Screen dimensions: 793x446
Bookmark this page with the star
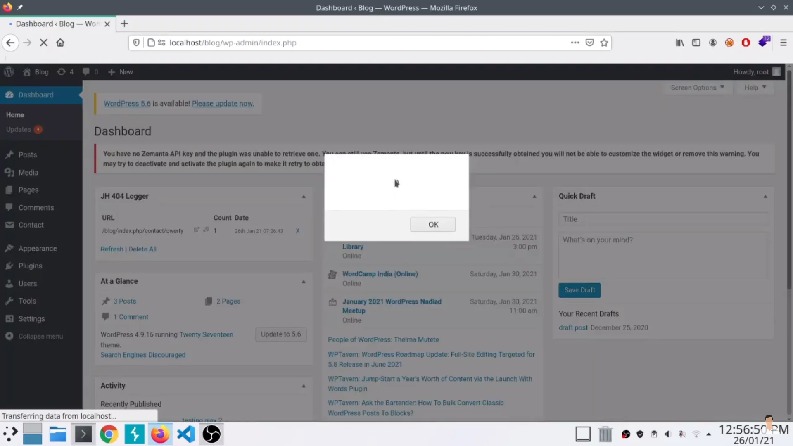click(x=604, y=43)
